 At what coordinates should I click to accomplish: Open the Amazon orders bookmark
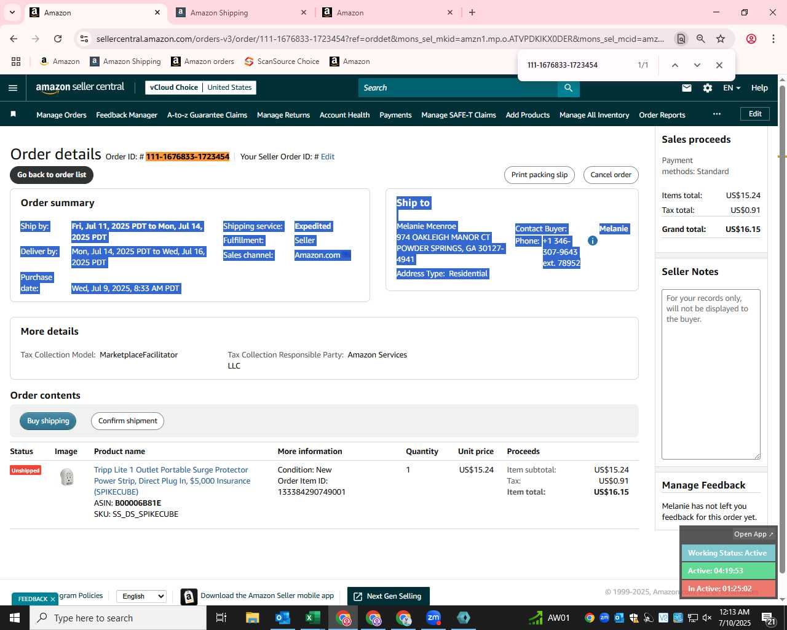[x=202, y=62]
